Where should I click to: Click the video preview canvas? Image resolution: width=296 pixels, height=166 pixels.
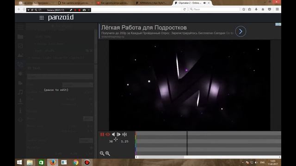(190, 85)
